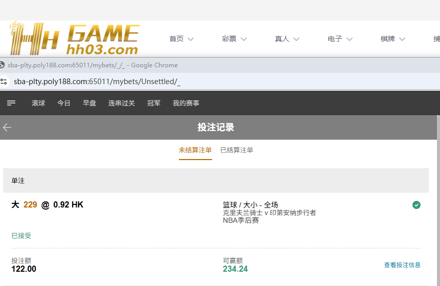Expand the 棋牌 dropdown

tap(392, 39)
